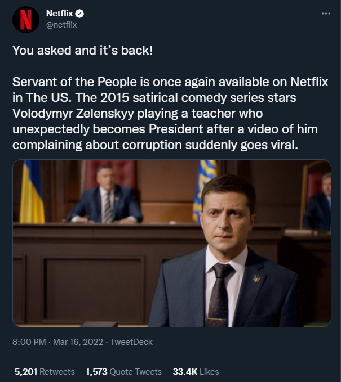
Task: Open the three-dot more options menu
Action: coord(325,14)
